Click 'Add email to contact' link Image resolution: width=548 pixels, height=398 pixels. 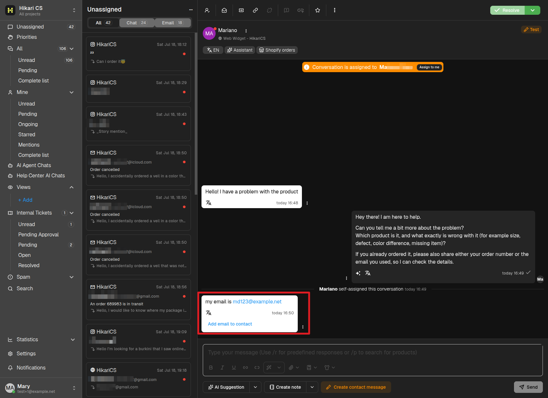(x=230, y=324)
